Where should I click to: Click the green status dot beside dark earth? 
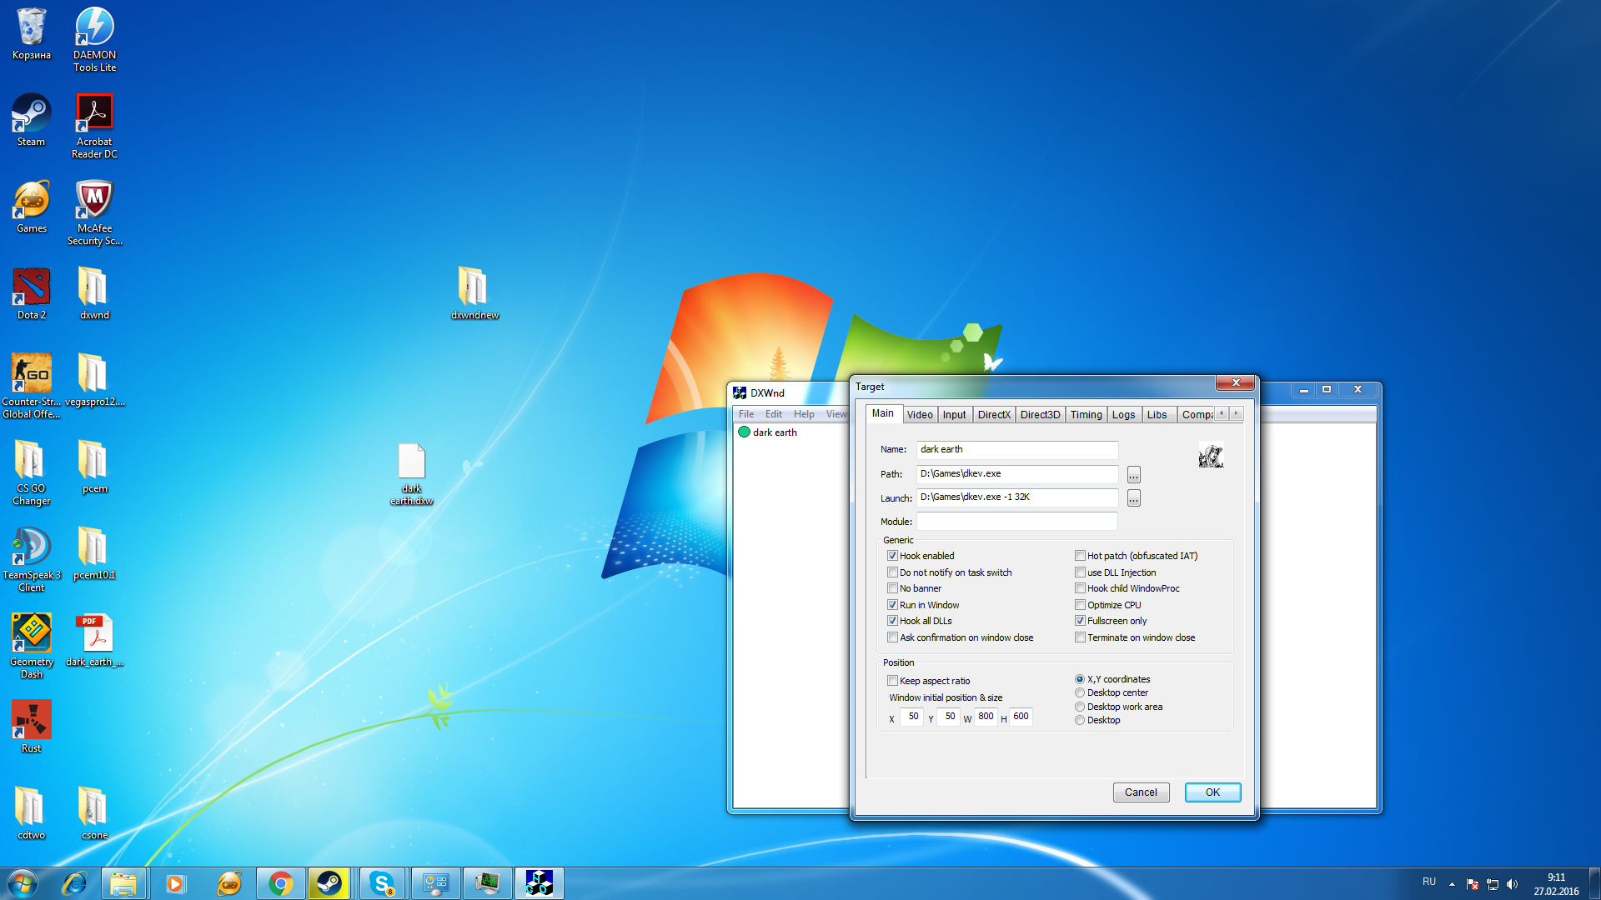[x=744, y=432]
